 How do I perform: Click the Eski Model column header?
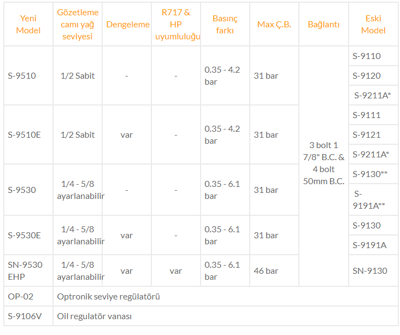tap(373, 24)
